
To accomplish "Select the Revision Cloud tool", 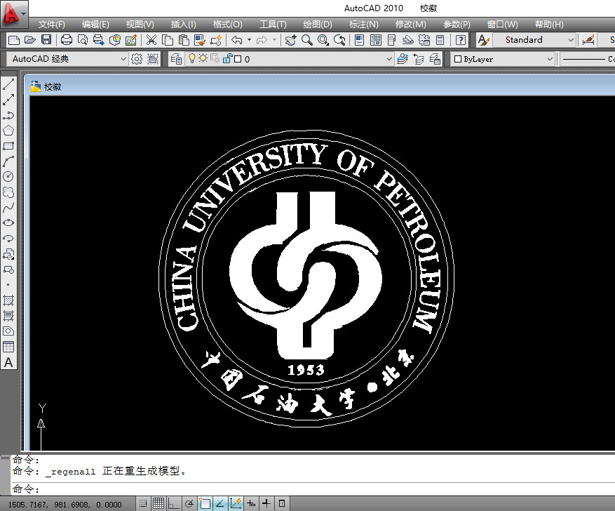I will click(8, 192).
